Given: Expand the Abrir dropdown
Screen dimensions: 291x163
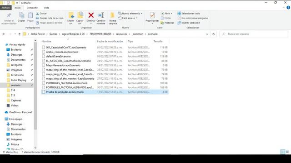Looking at the screenshot, I should coord(166,14).
